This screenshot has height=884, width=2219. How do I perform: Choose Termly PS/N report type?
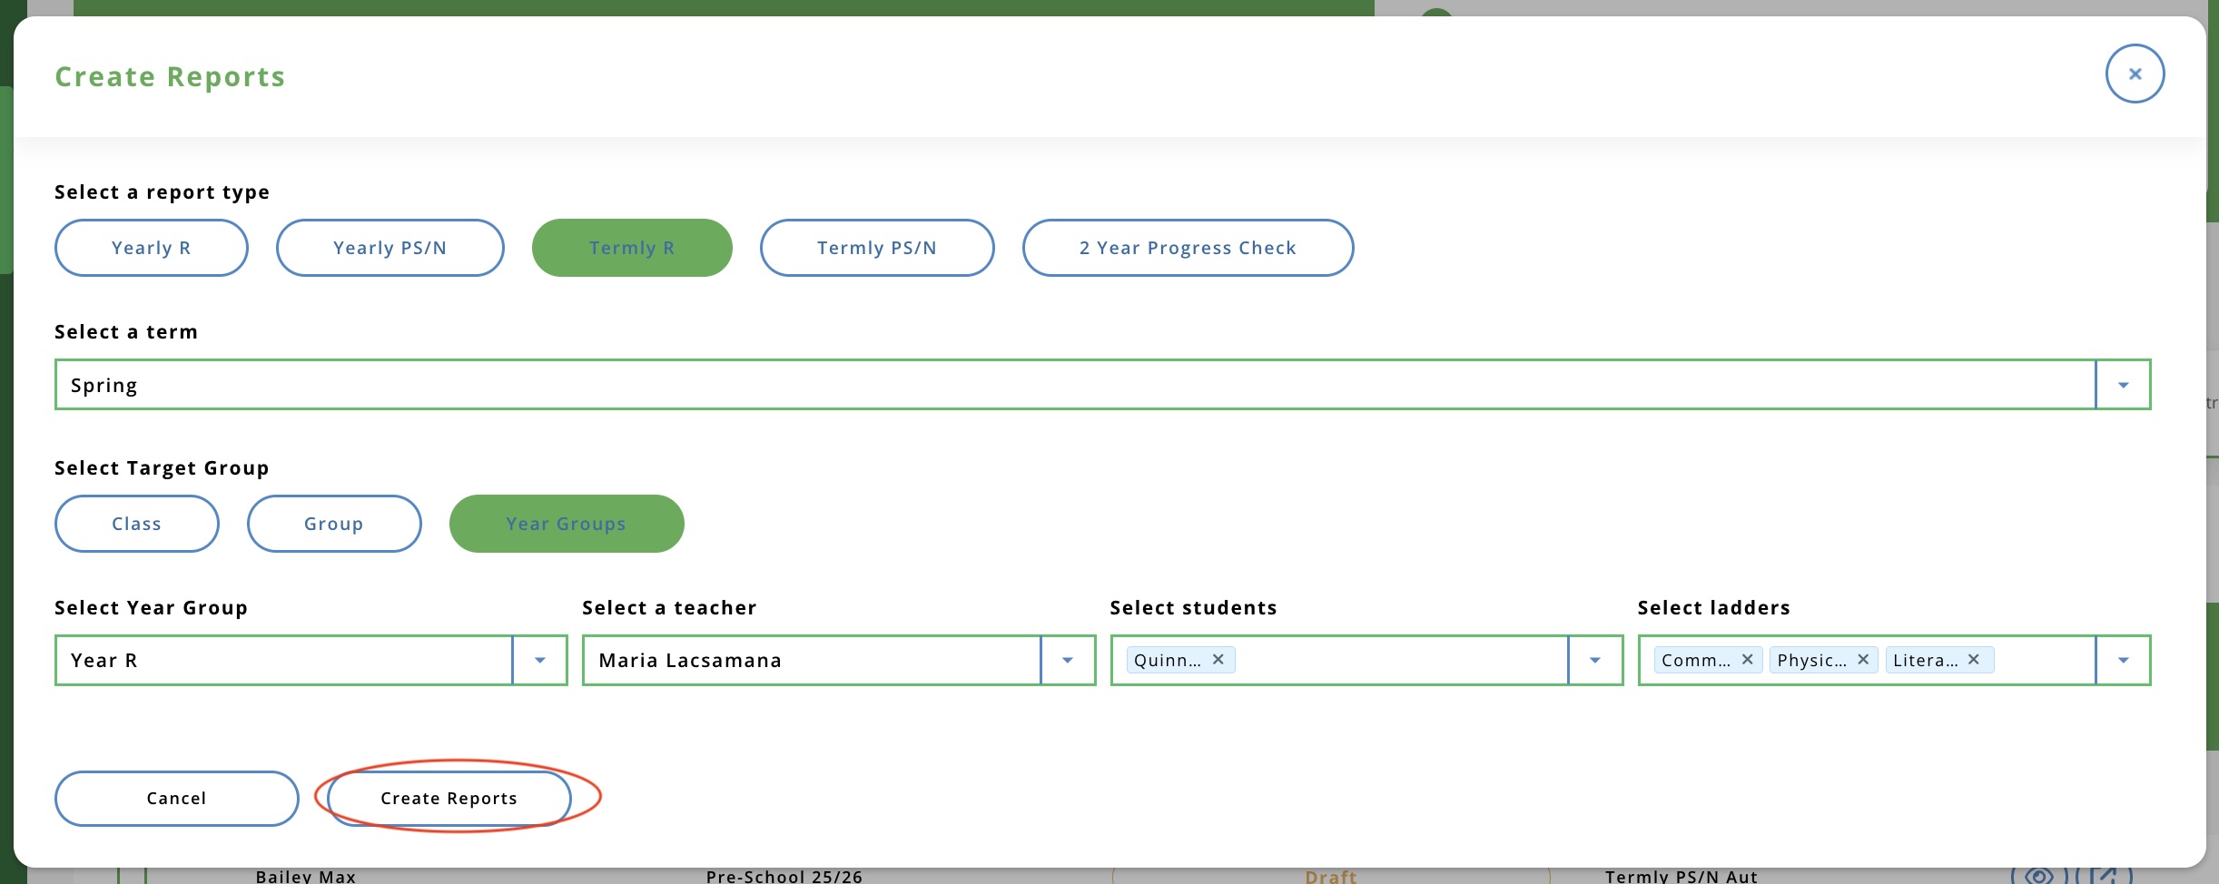click(x=876, y=248)
